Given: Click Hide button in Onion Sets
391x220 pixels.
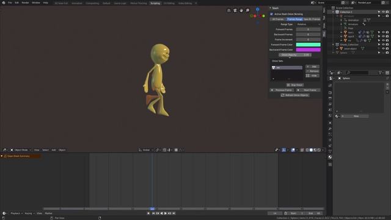Looking at the screenshot, I should [x=312, y=76].
